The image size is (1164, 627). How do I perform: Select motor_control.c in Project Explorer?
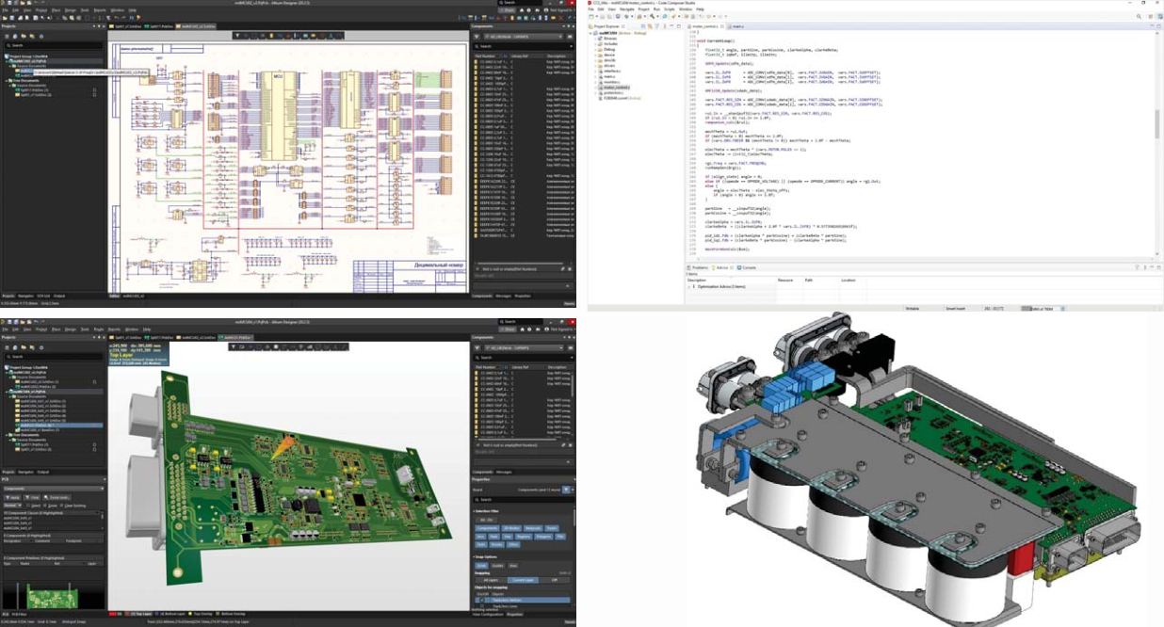click(x=616, y=87)
